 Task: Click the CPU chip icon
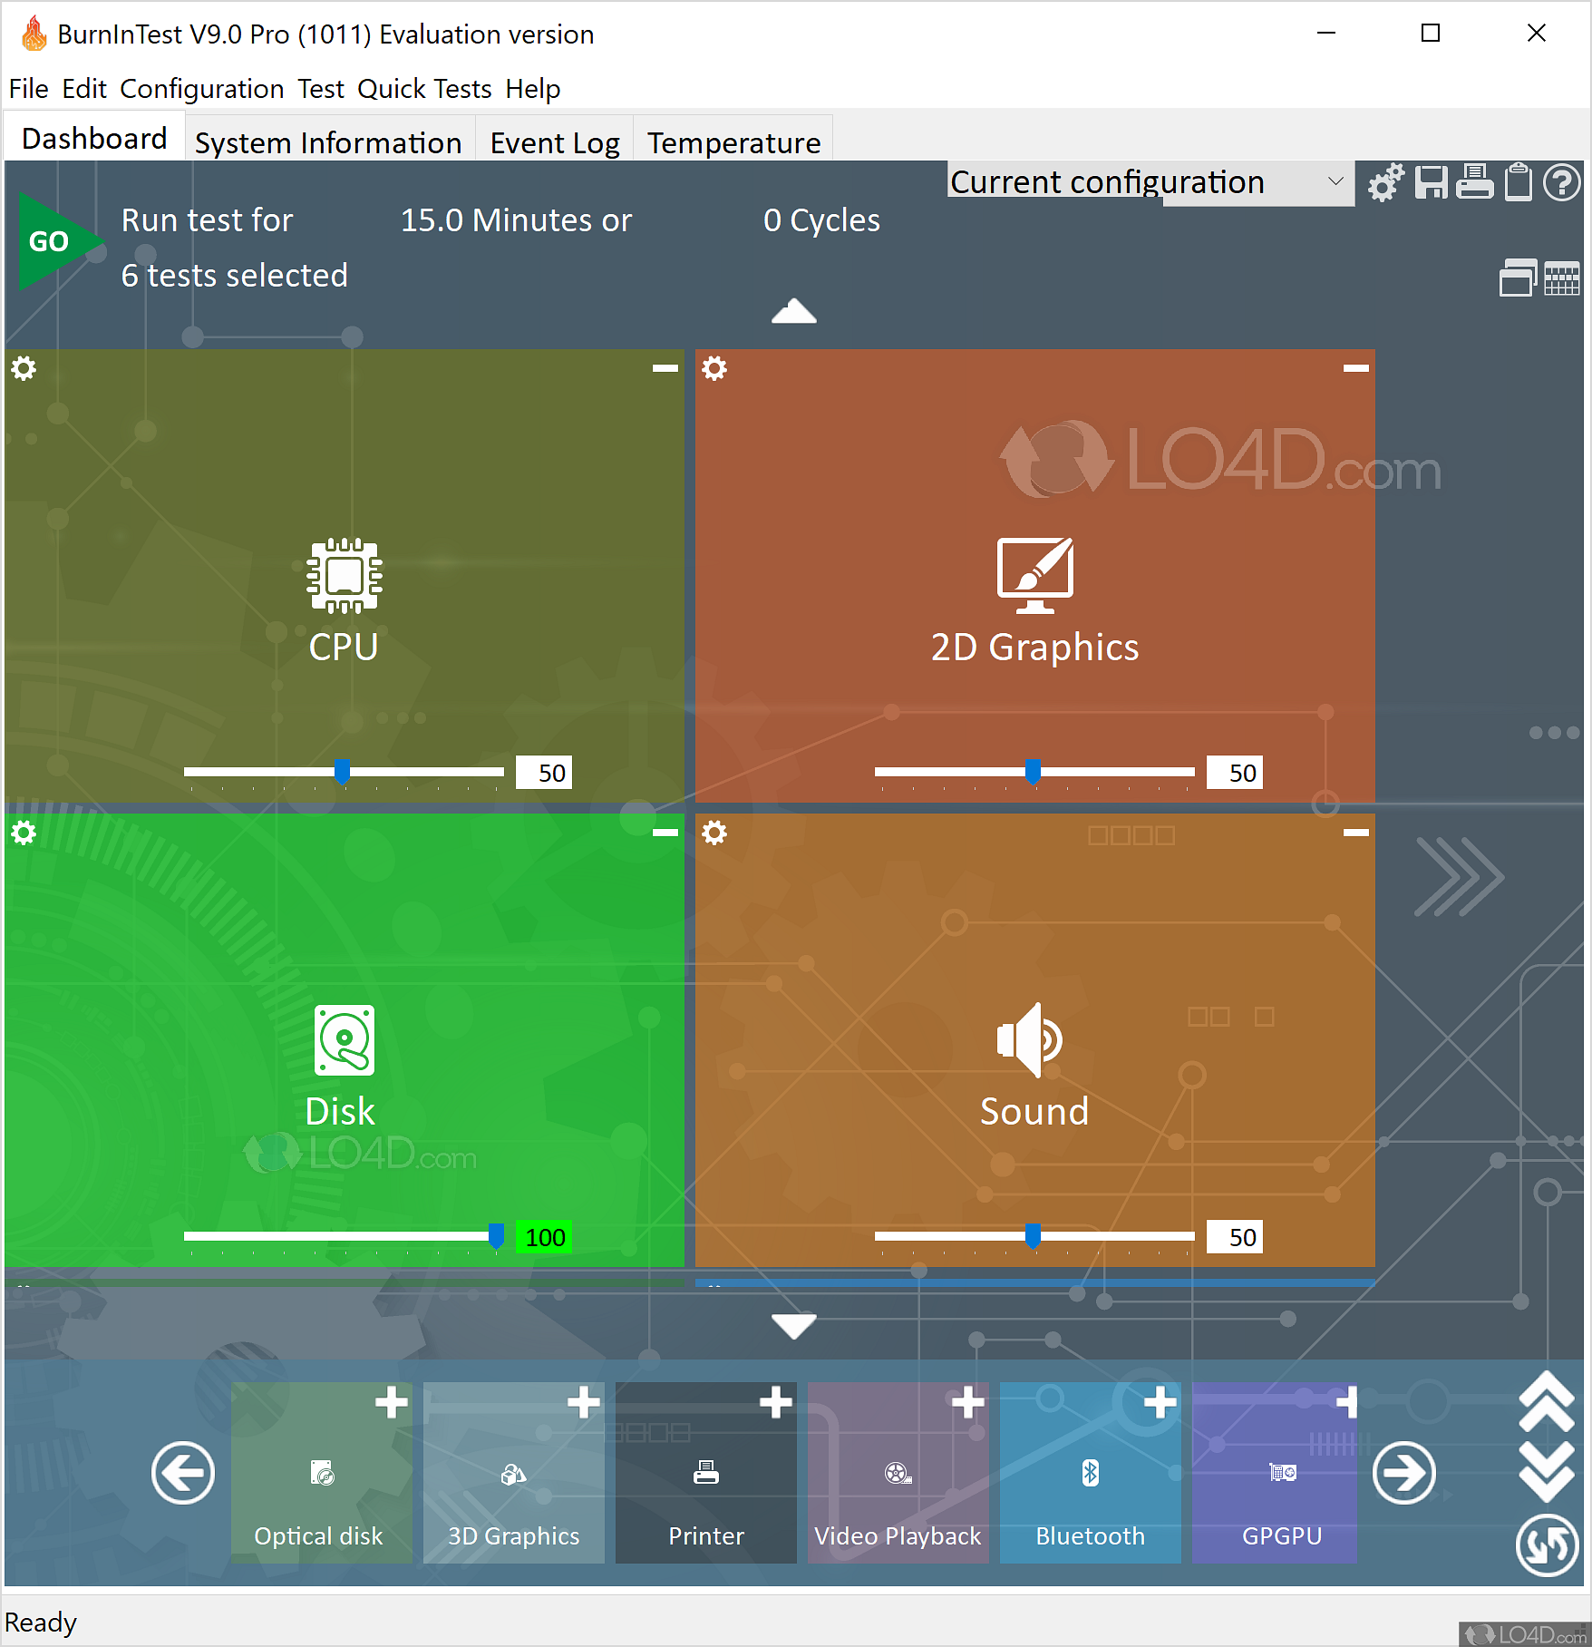344,576
